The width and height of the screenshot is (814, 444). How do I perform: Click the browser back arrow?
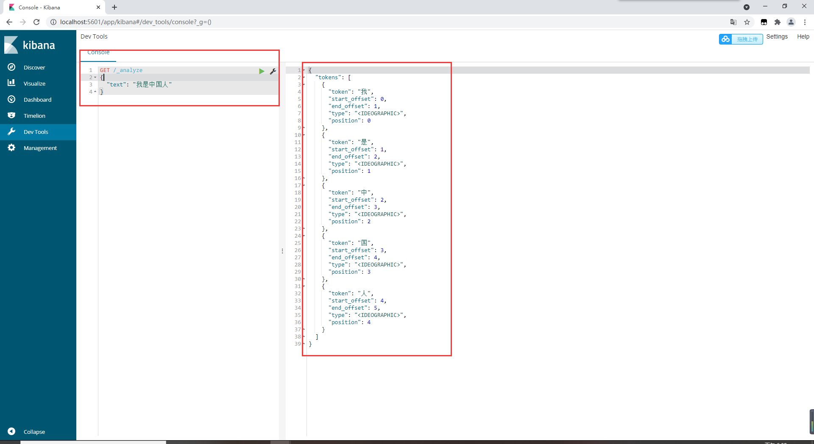(9, 22)
